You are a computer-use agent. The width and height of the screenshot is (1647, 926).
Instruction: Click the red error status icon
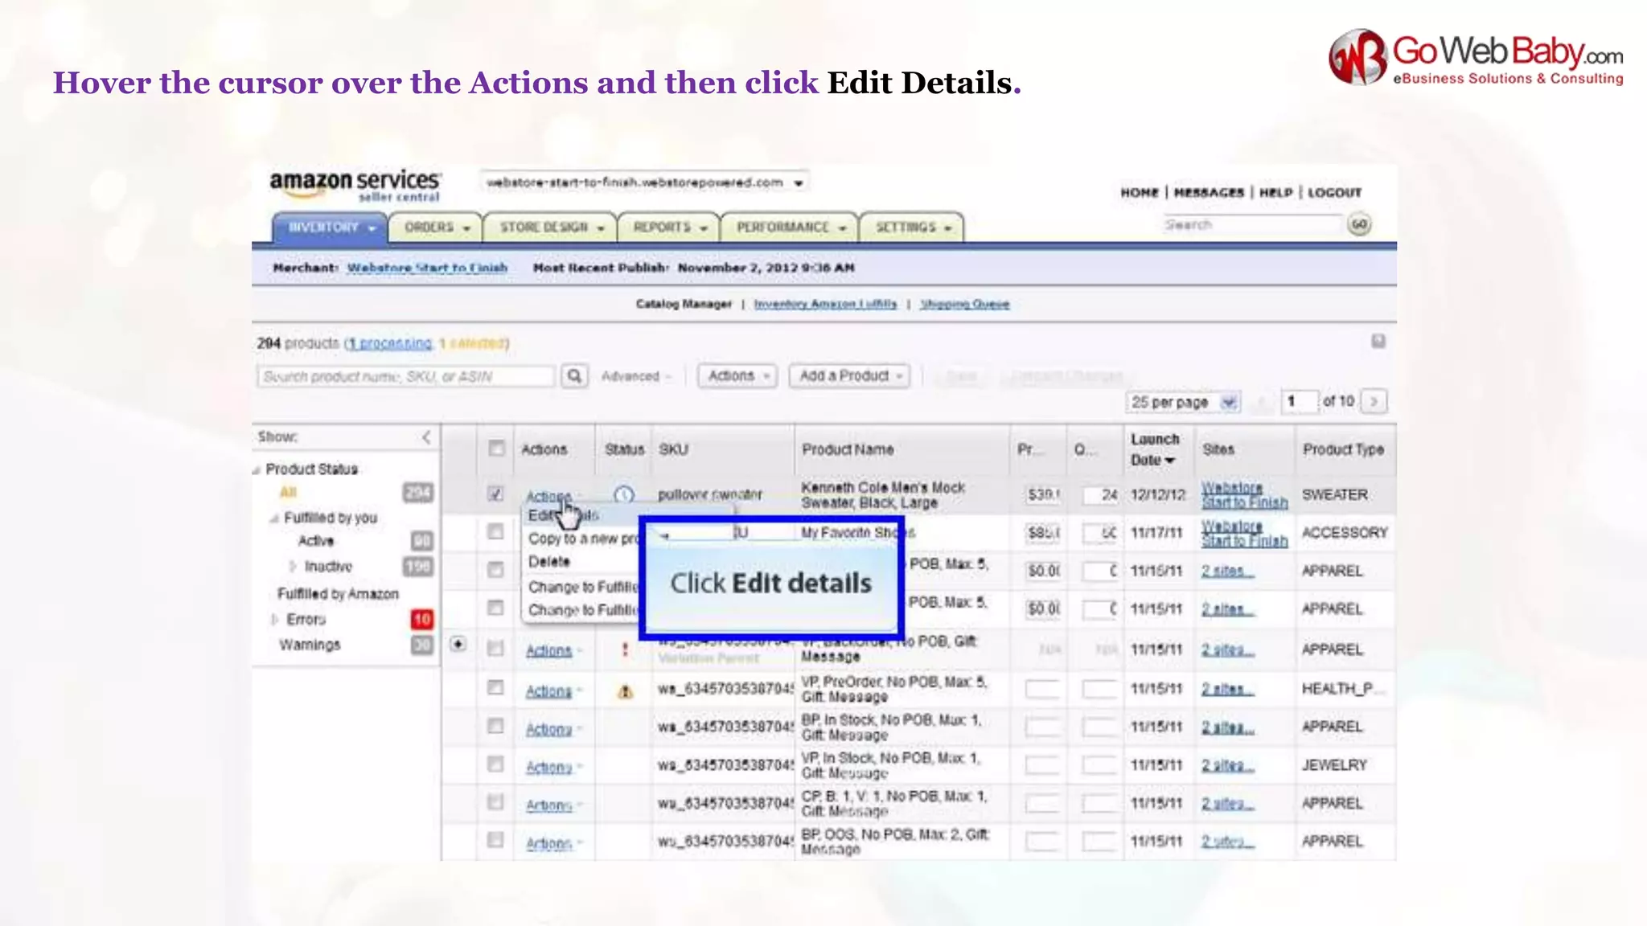(x=625, y=649)
